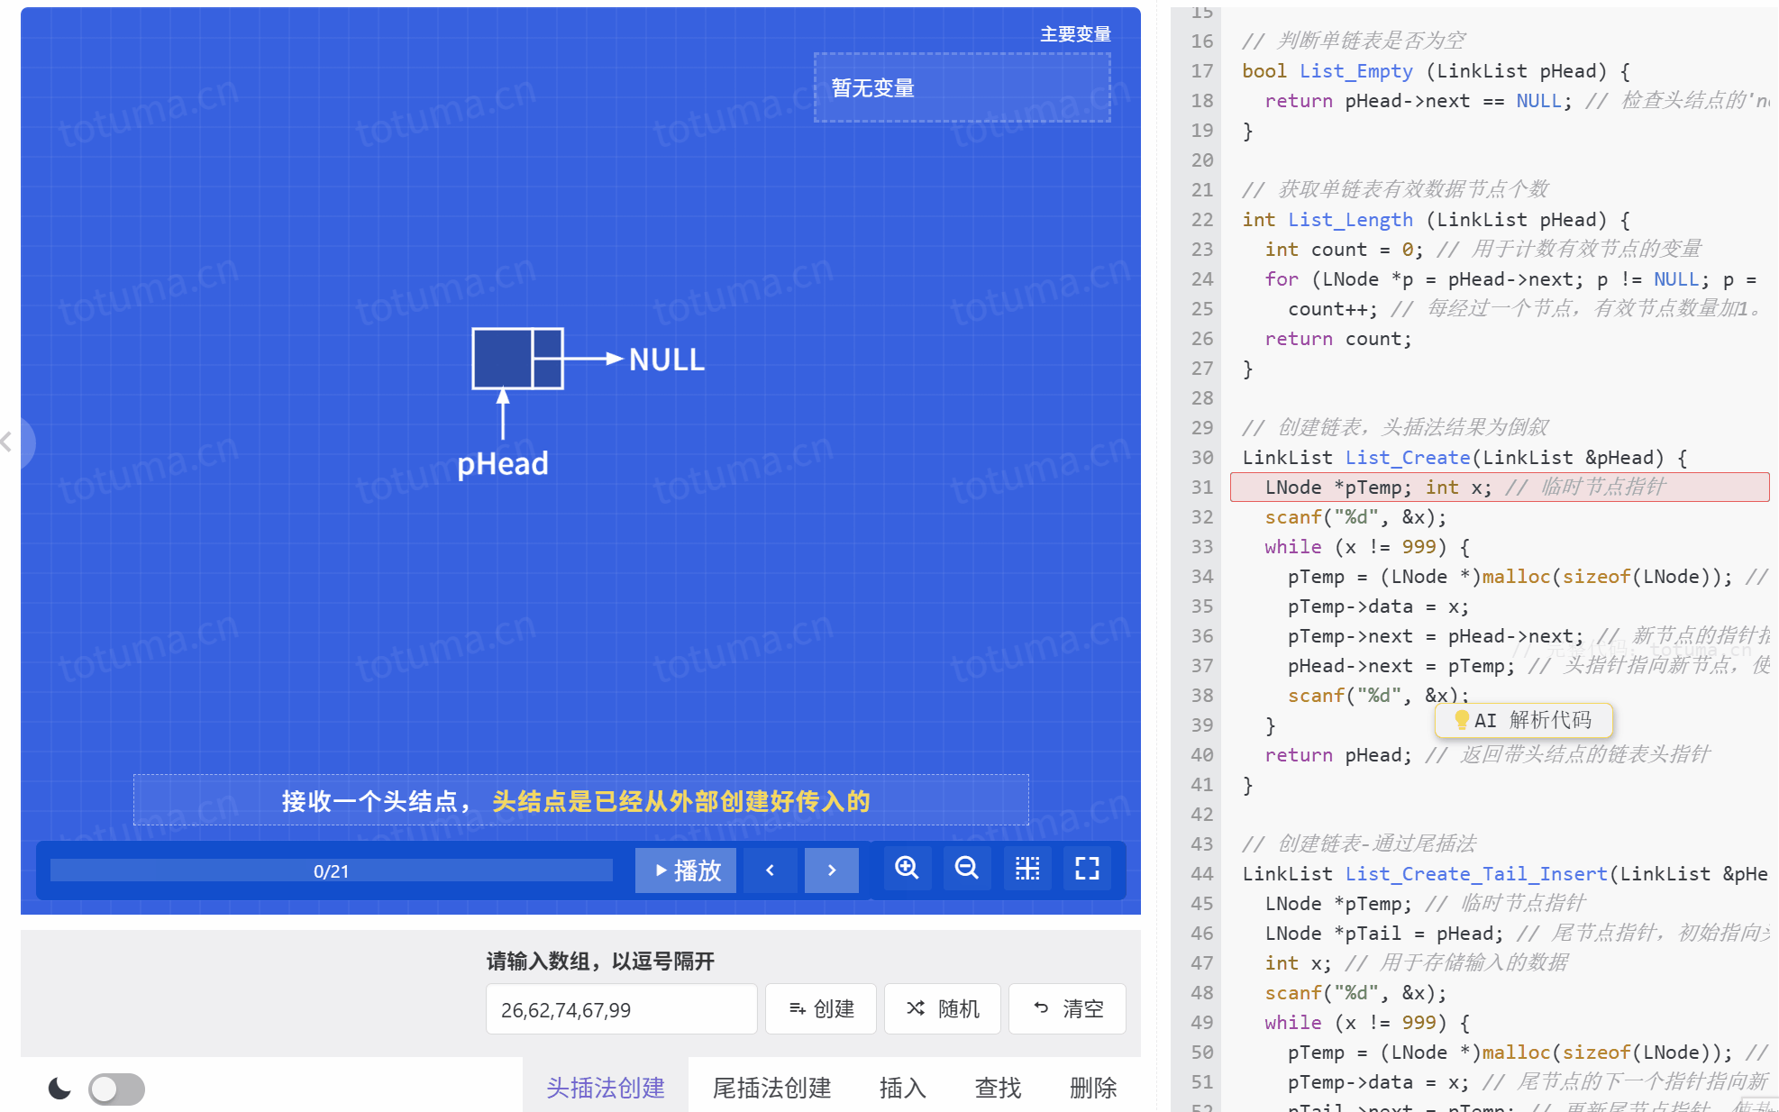Screen dimensions: 1779x1112
Task: Click the 请输入数组，以逗号隔开 label
Action: (x=600, y=962)
